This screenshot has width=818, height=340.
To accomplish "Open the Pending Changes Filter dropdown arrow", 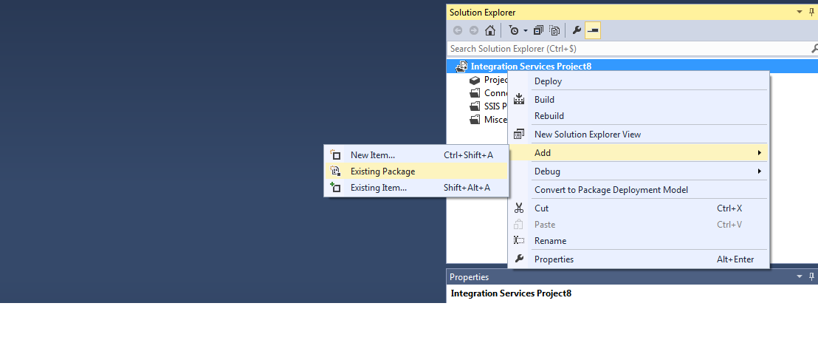I will click(x=525, y=31).
